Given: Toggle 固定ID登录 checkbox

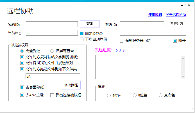Looking at the screenshot, I should pyautogui.click(x=81, y=33).
